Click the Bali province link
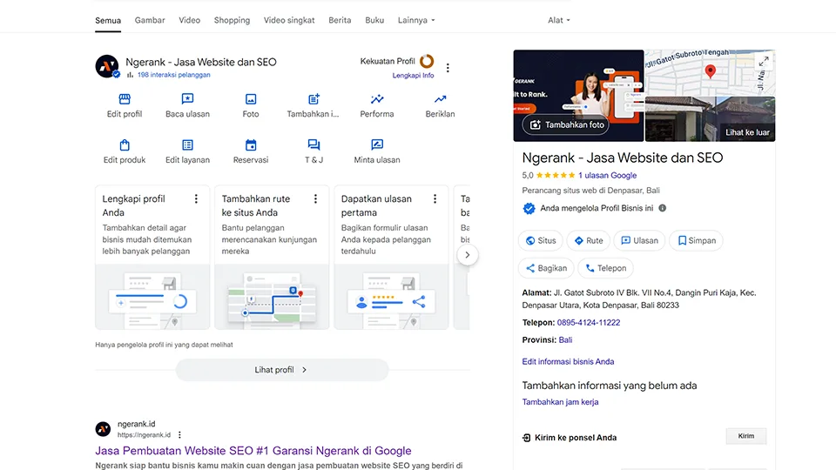Screen dimensions: 836x470 pyautogui.click(x=565, y=340)
